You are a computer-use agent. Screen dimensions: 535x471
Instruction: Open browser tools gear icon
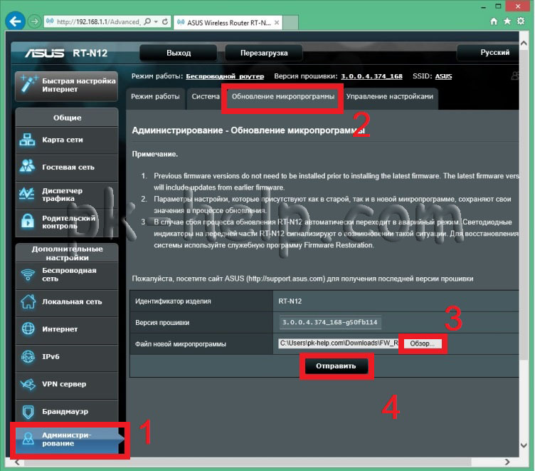coord(521,21)
